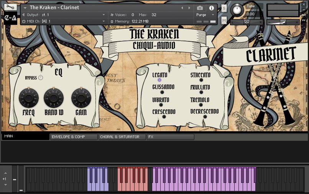Open the camera snapshot icon
Screen dimensions: 309x194
point(200,8)
